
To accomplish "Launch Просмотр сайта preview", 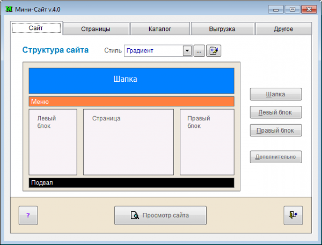I will (x=160, y=215).
